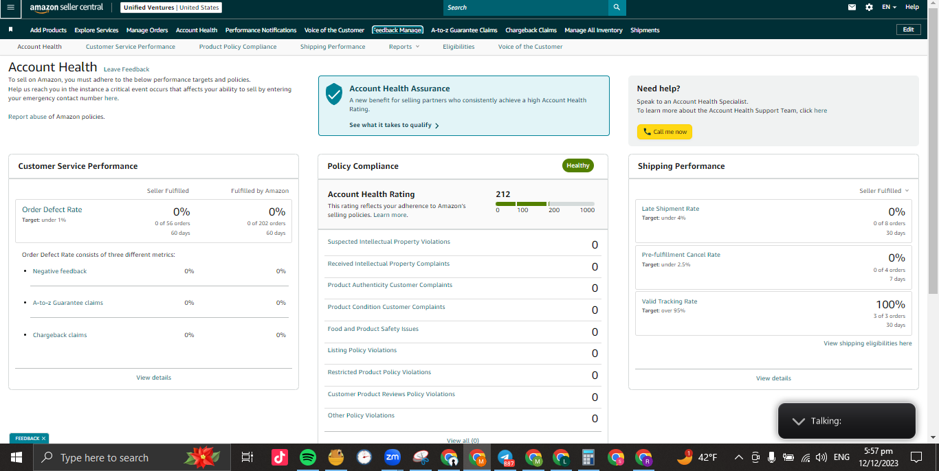This screenshot has height=471, width=939.
Task: Open Add Products in the top menu
Action: [x=48, y=30]
